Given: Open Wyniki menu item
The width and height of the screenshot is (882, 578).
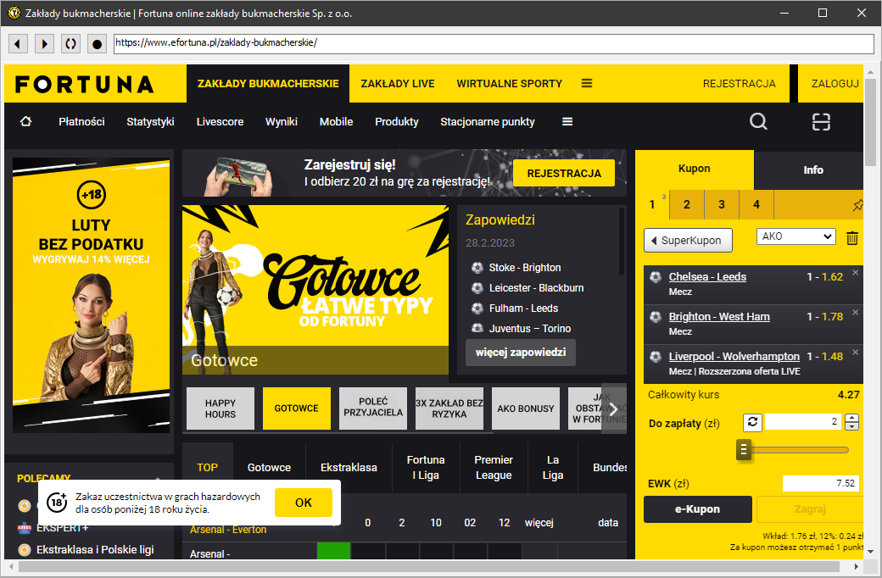Looking at the screenshot, I should 282,121.
